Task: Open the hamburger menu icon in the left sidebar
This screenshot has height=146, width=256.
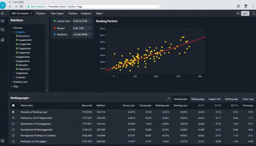Action: pyautogui.click(x=2, y=13)
